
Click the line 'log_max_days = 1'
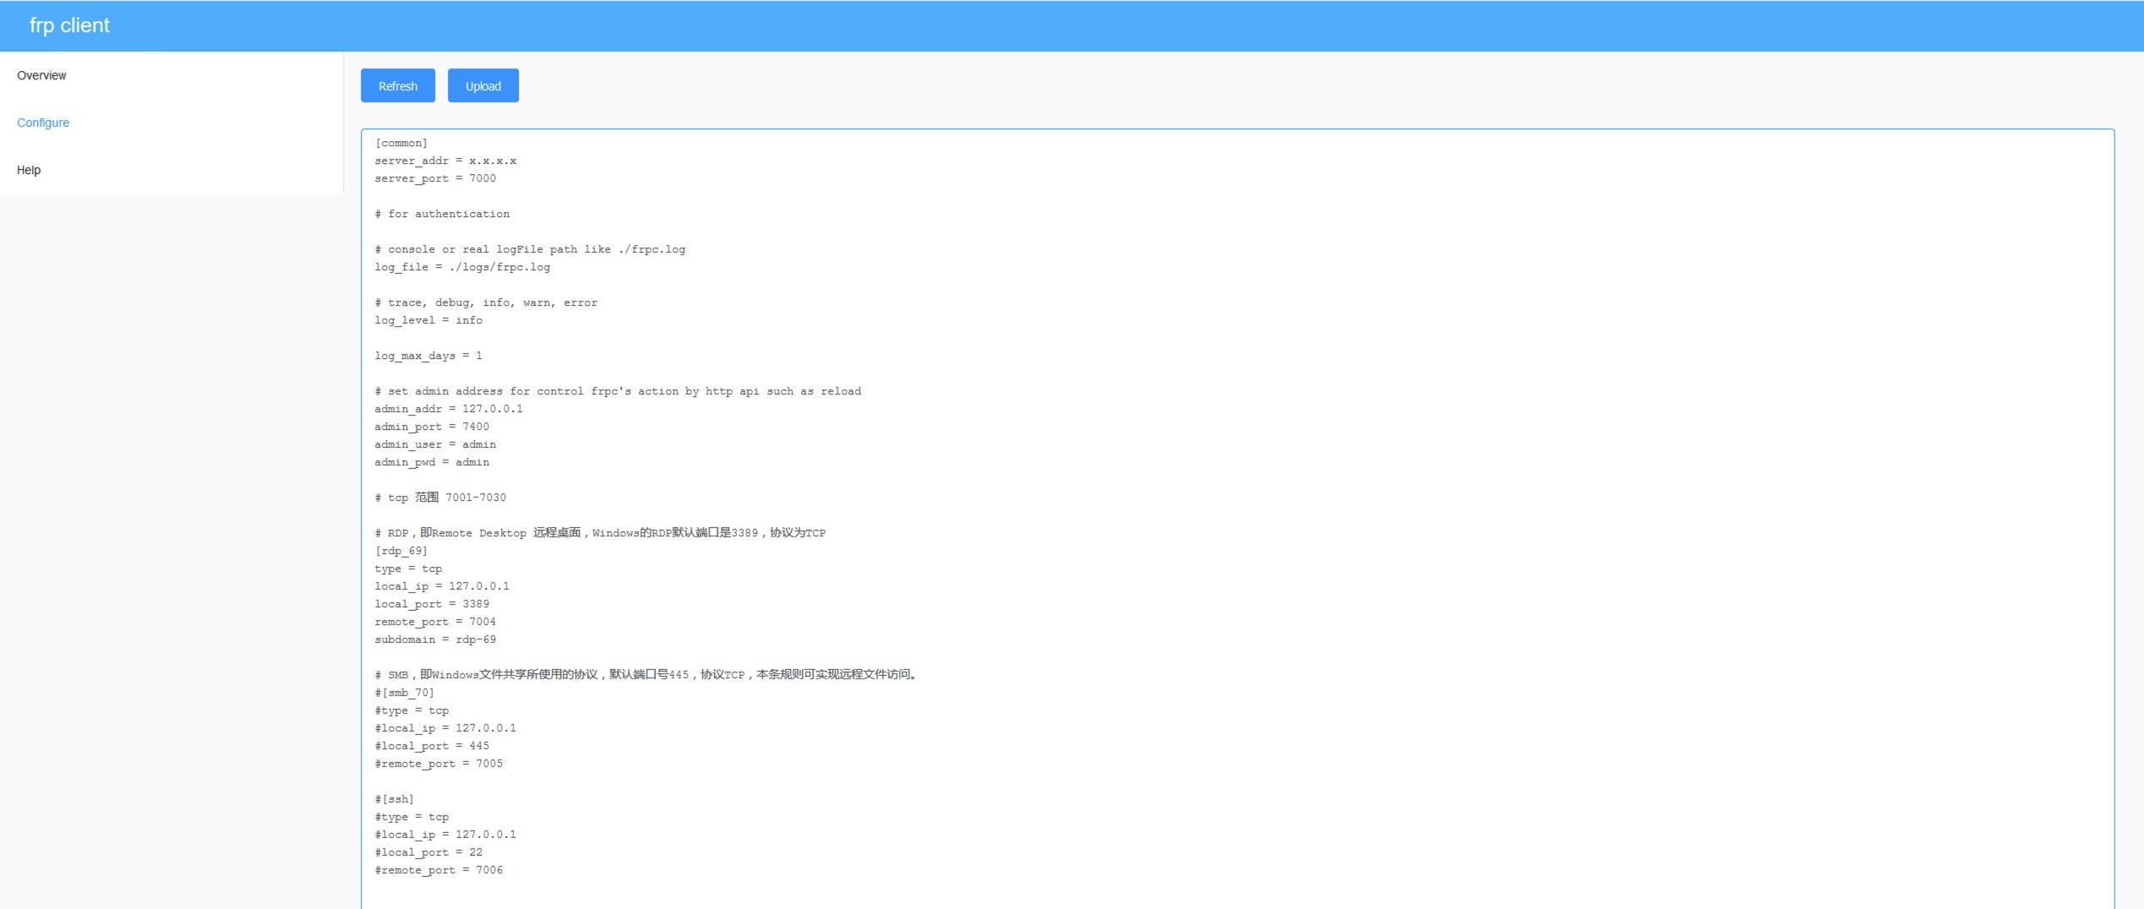click(428, 356)
